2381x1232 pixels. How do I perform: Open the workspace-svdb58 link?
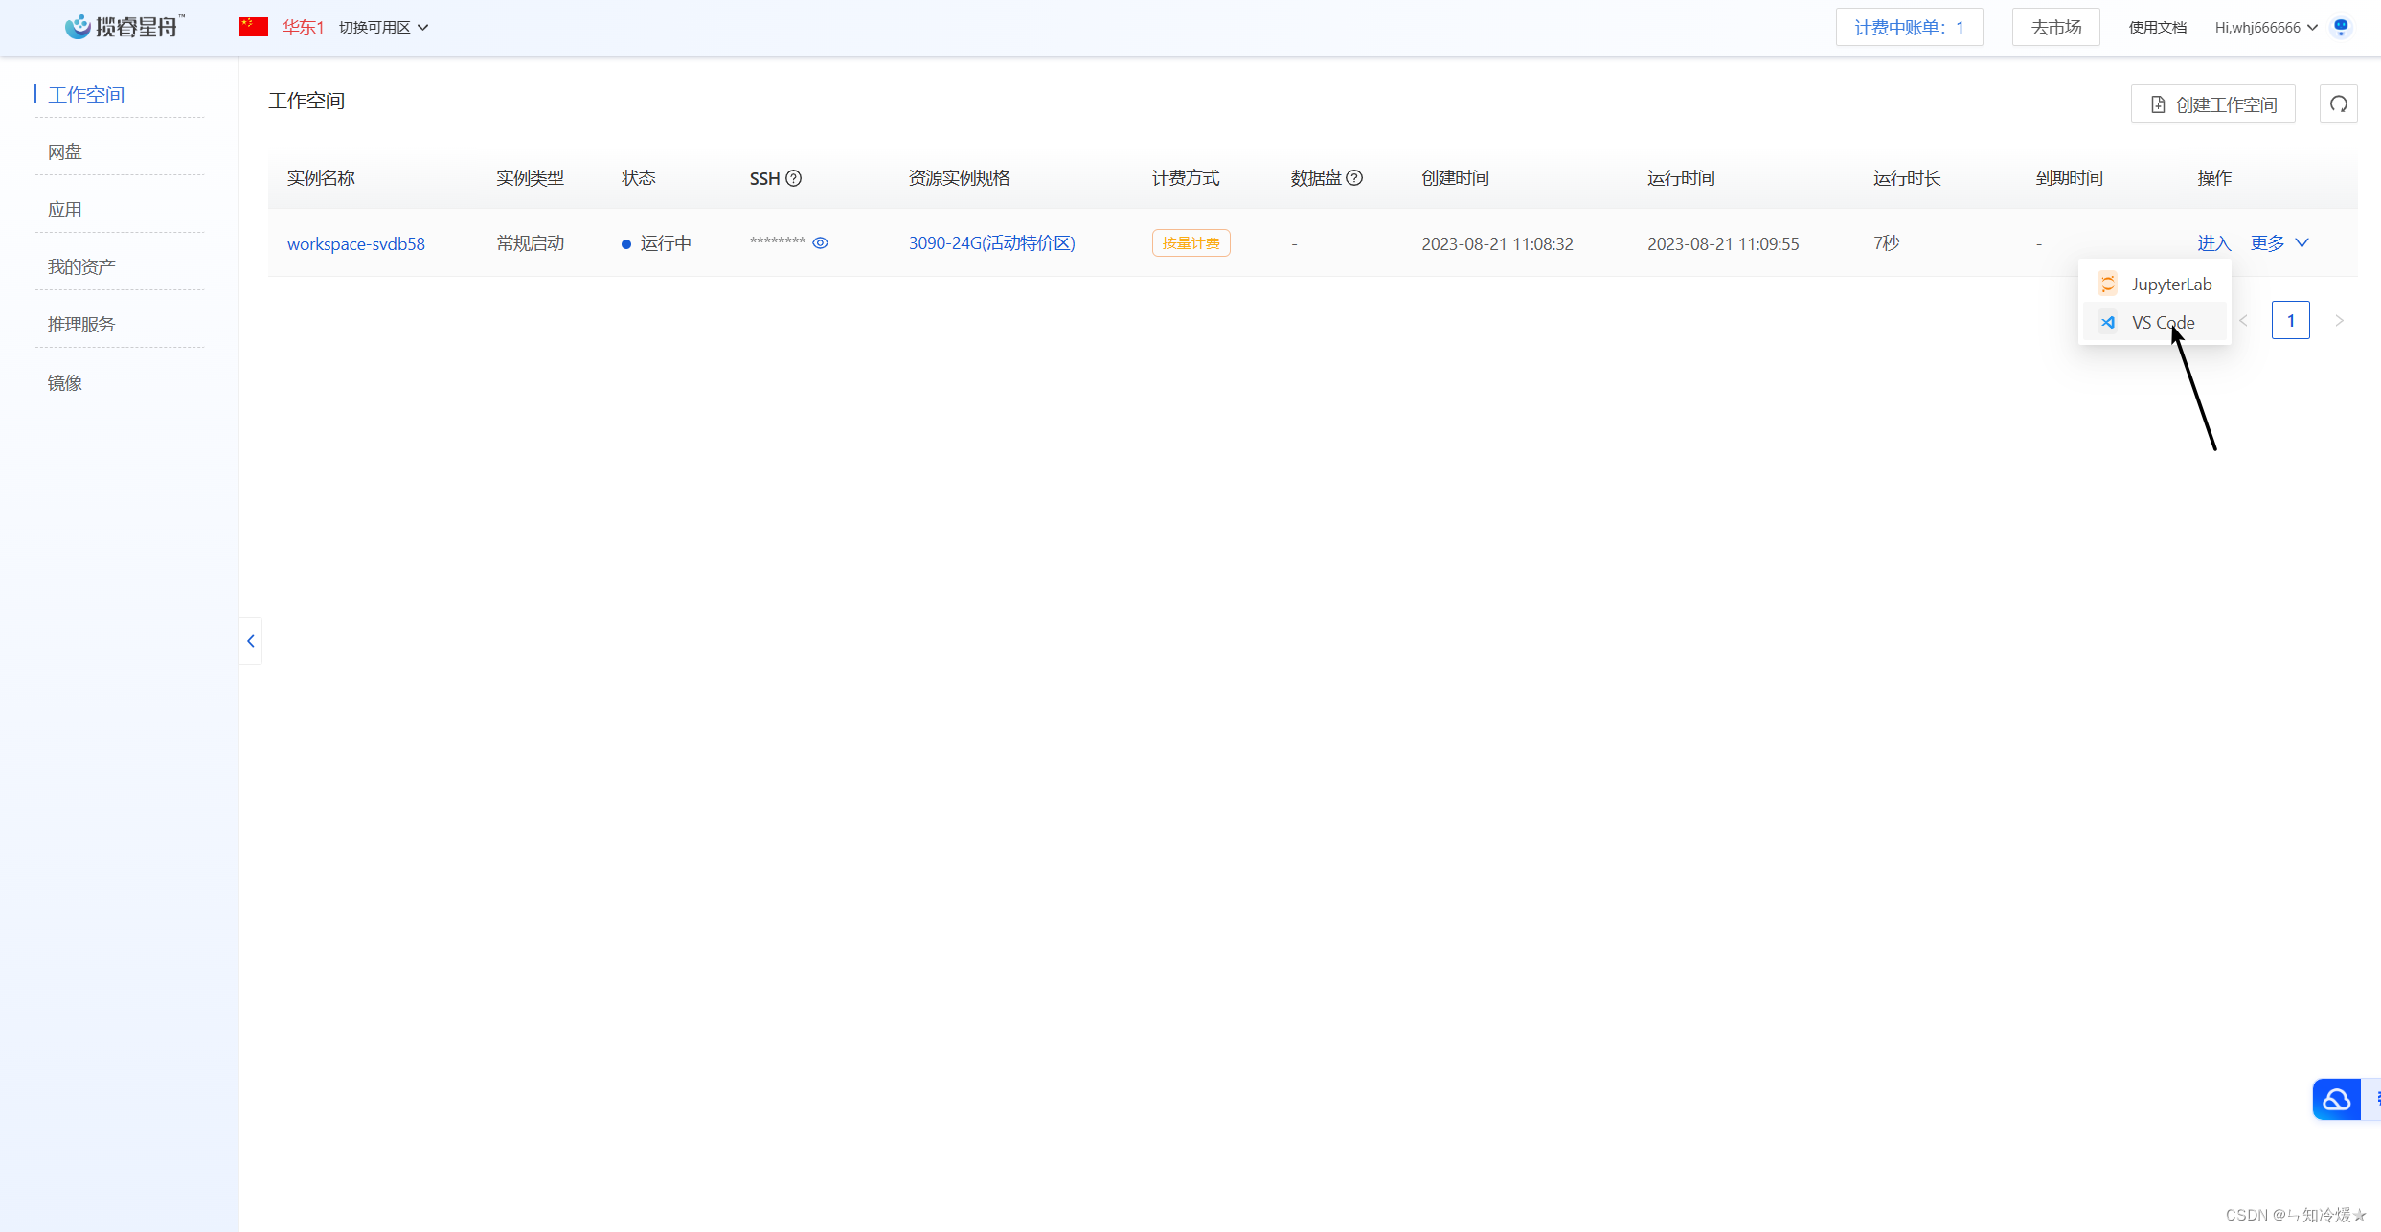356,244
